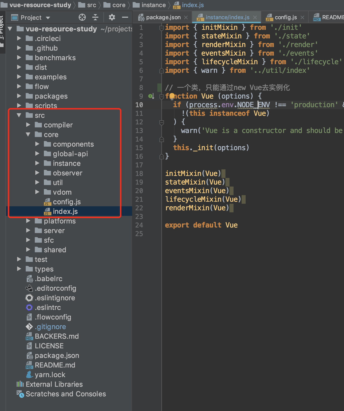The image size is (344, 411).
Task: Toggle code fold marker at line 12
Action: [162, 122]
